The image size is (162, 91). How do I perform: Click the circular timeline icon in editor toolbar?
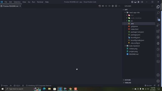coord(113,6)
